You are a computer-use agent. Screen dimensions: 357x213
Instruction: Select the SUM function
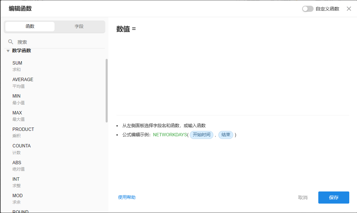[x=17, y=66]
